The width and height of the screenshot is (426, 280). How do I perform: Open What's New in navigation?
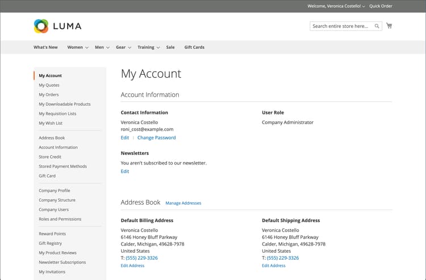(x=45, y=48)
